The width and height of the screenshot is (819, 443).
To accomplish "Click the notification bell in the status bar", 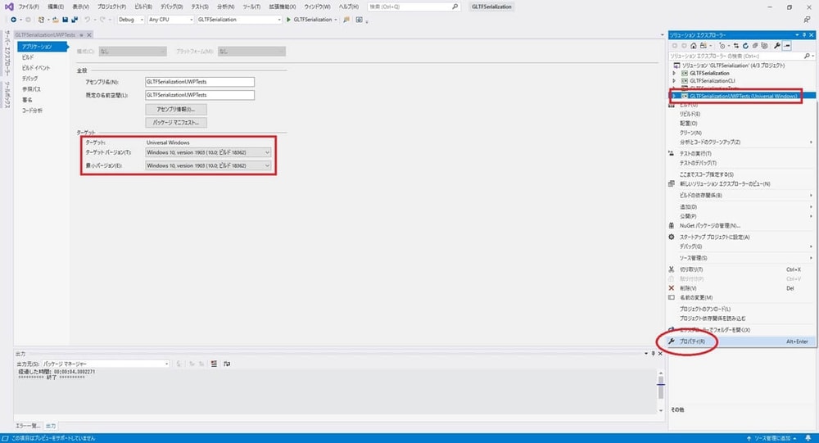I will point(808,438).
